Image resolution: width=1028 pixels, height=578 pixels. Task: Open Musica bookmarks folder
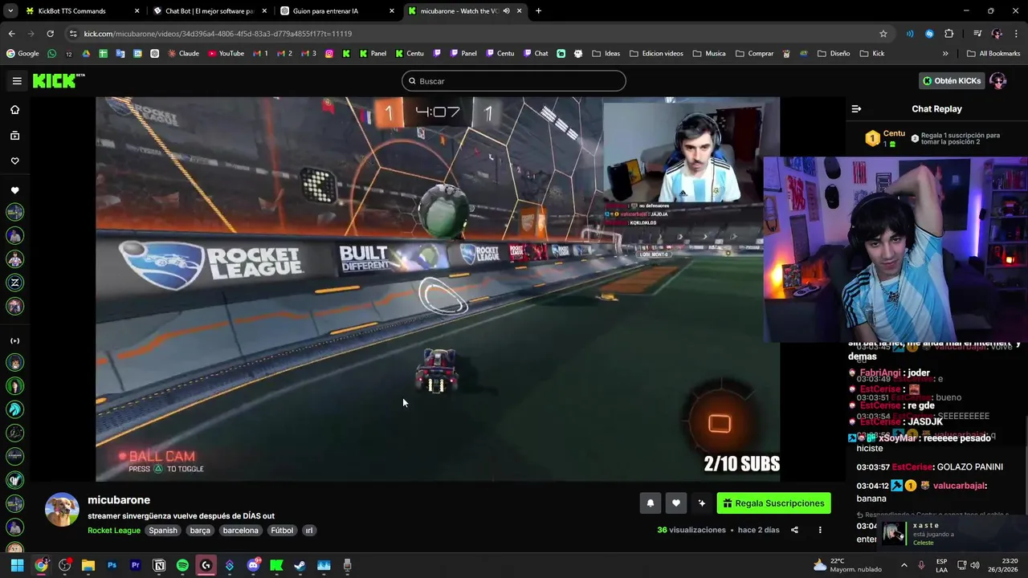coord(708,54)
